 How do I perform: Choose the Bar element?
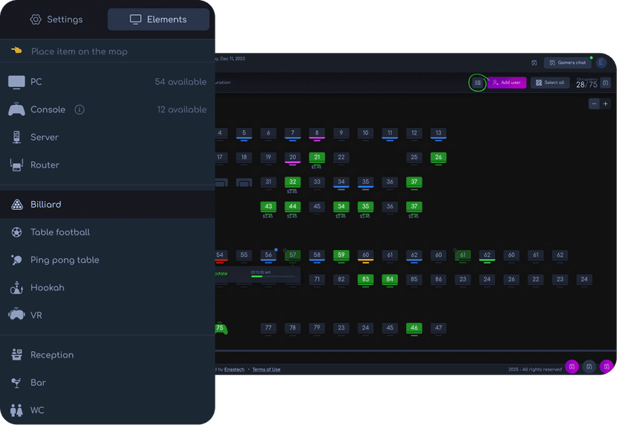tap(107, 383)
